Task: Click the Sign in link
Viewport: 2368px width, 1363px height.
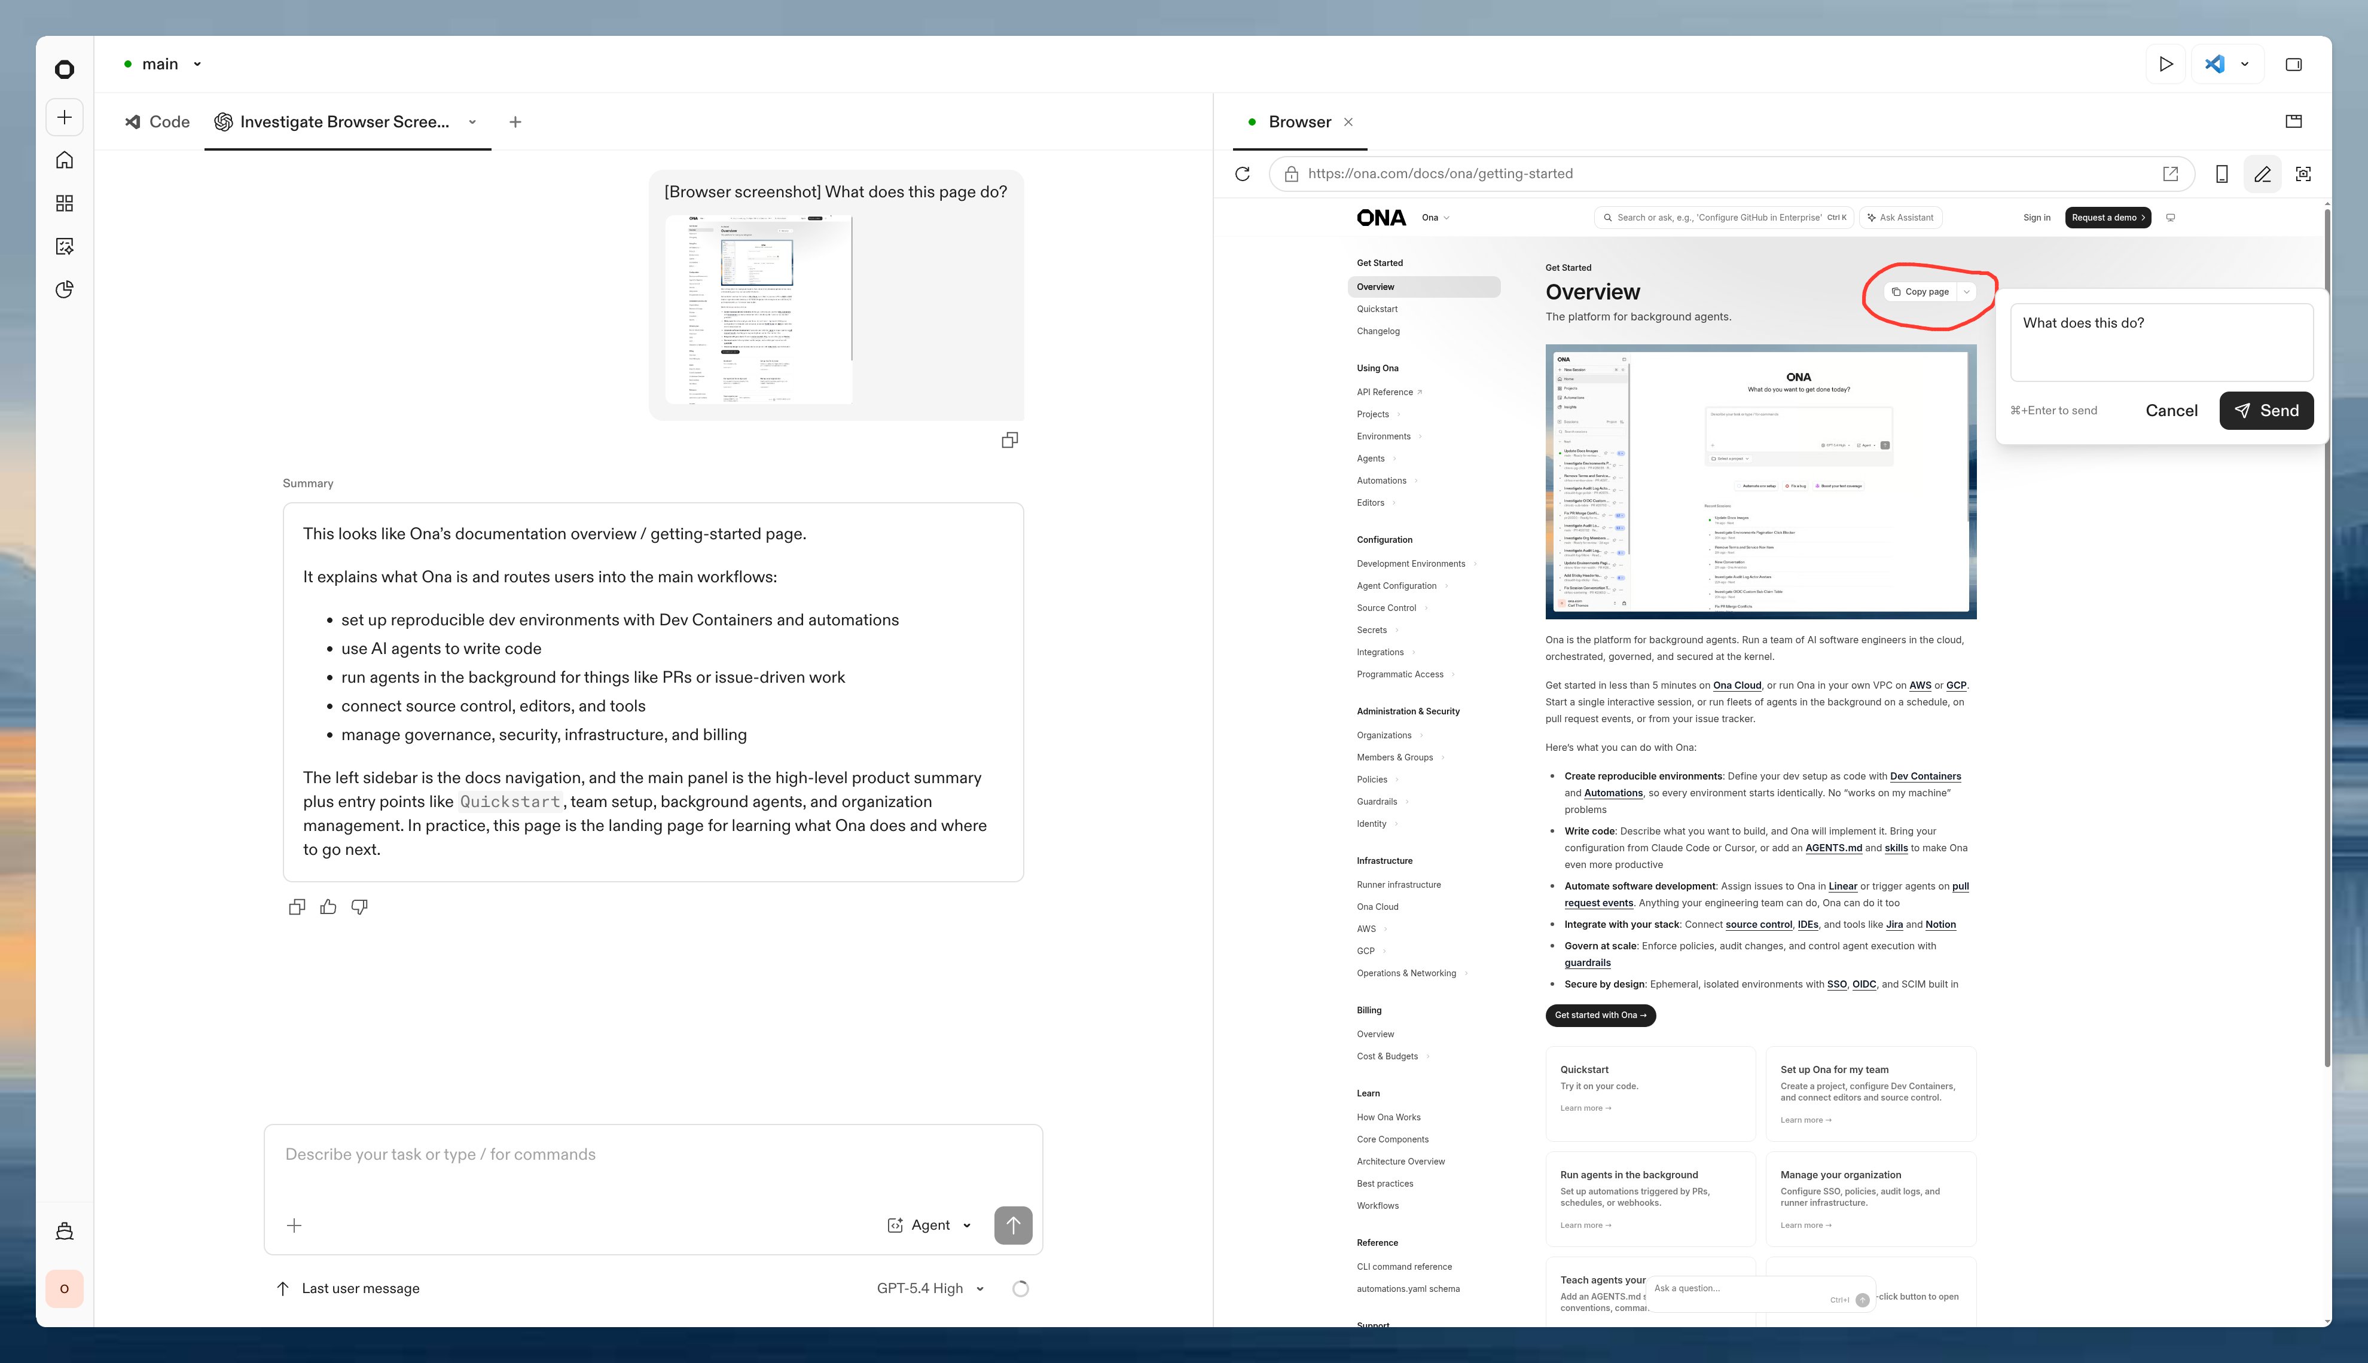Action: click(x=2037, y=217)
